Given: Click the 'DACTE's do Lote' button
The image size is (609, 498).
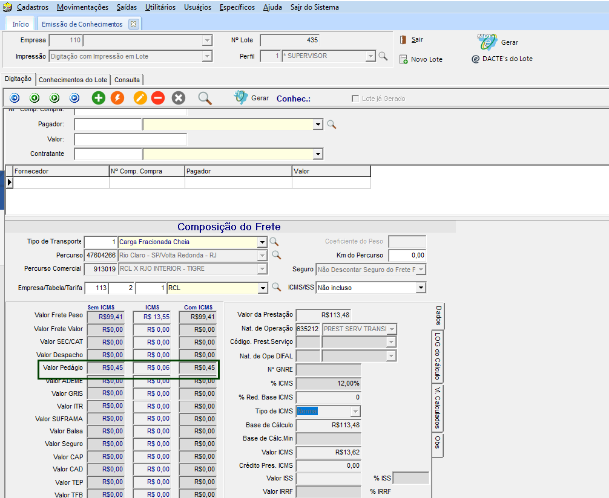Looking at the screenshot, I should [502, 59].
